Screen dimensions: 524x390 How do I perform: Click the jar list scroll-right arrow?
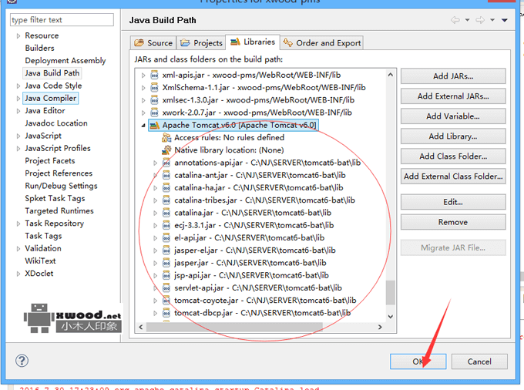click(x=380, y=327)
